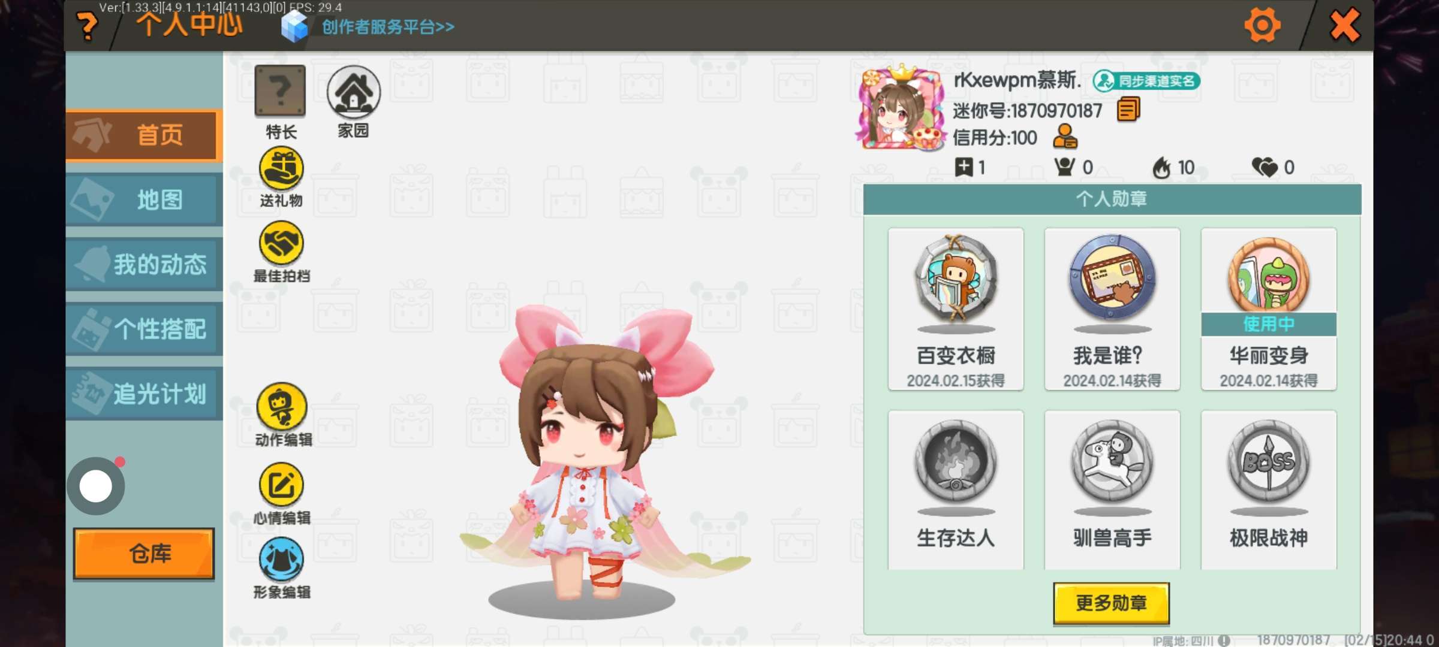The height and width of the screenshot is (647, 1439).
Task: Open the 家园 home icon
Action: click(x=353, y=91)
